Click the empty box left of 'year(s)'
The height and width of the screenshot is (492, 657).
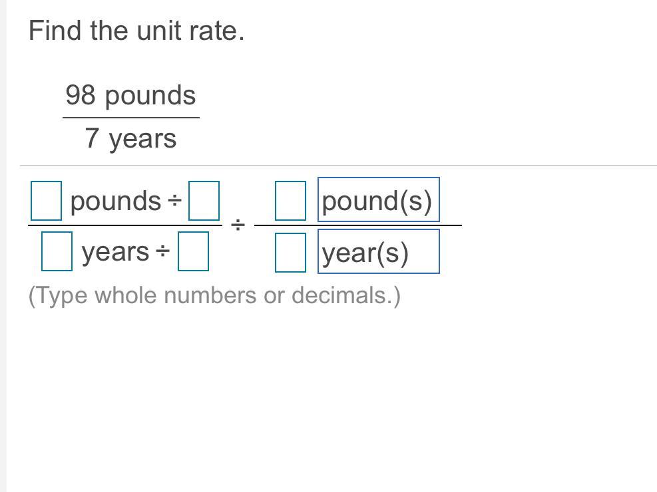(290, 253)
